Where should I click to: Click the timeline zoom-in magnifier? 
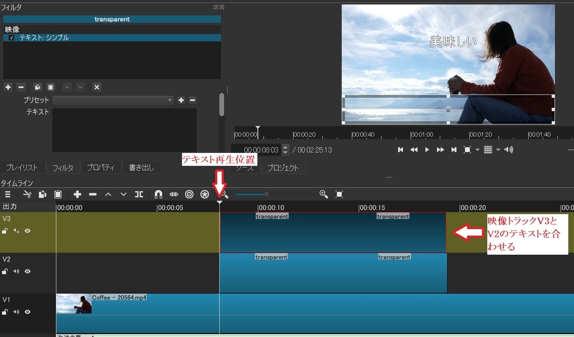[x=324, y=194]
